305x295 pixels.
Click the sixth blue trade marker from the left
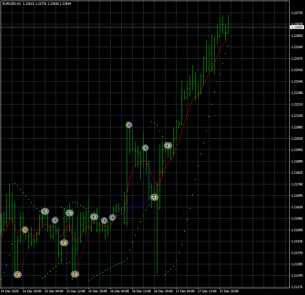(x=112, y=217)
